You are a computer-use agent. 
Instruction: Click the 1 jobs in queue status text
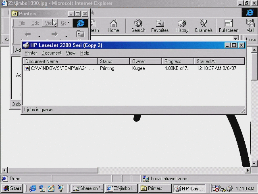[38, 110]
